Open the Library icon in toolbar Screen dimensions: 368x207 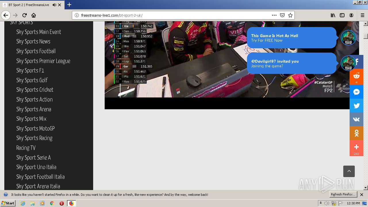(333, 15)
